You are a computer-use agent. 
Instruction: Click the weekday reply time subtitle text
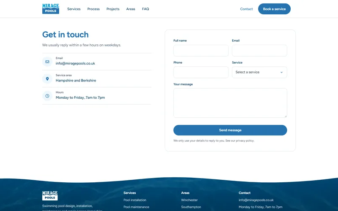82,45
